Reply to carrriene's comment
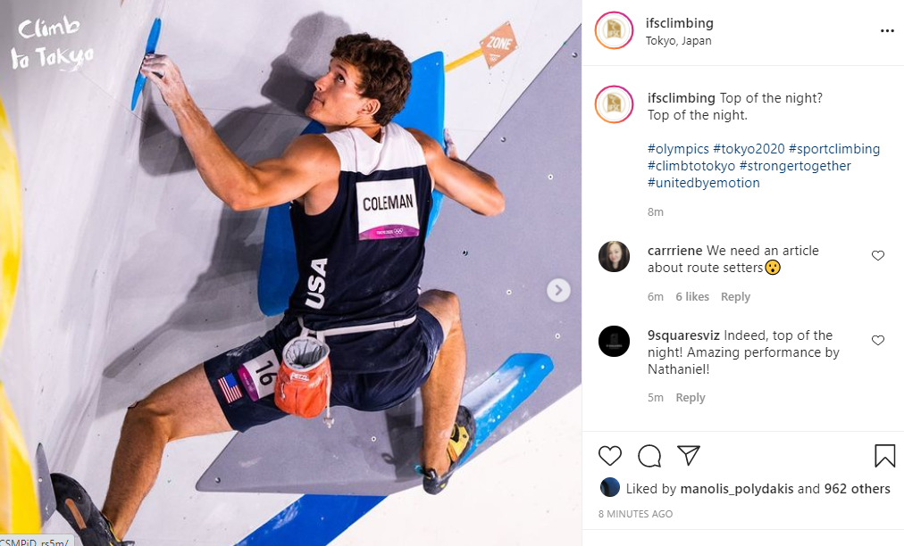The width and height of the screenshot is (904, 546). click(x=735, y=297)
